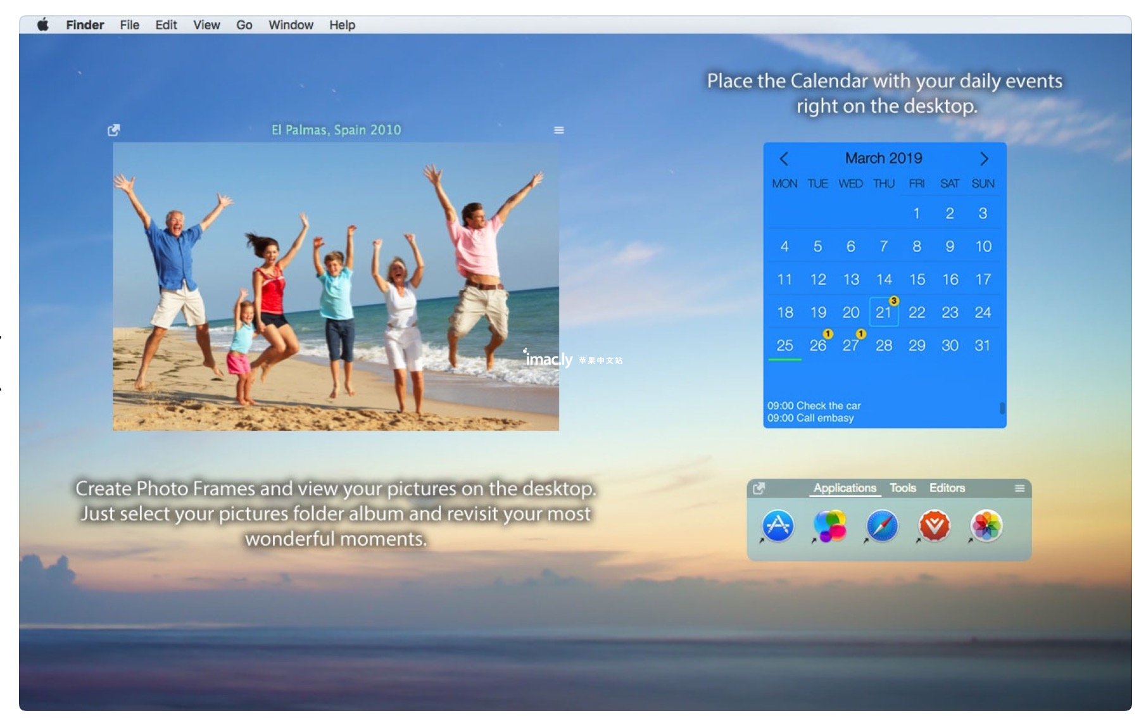Image resolution: width=1146 pixels, height=718 pixels.
Task: Advance calendar to next month
Action: (984, 158)
